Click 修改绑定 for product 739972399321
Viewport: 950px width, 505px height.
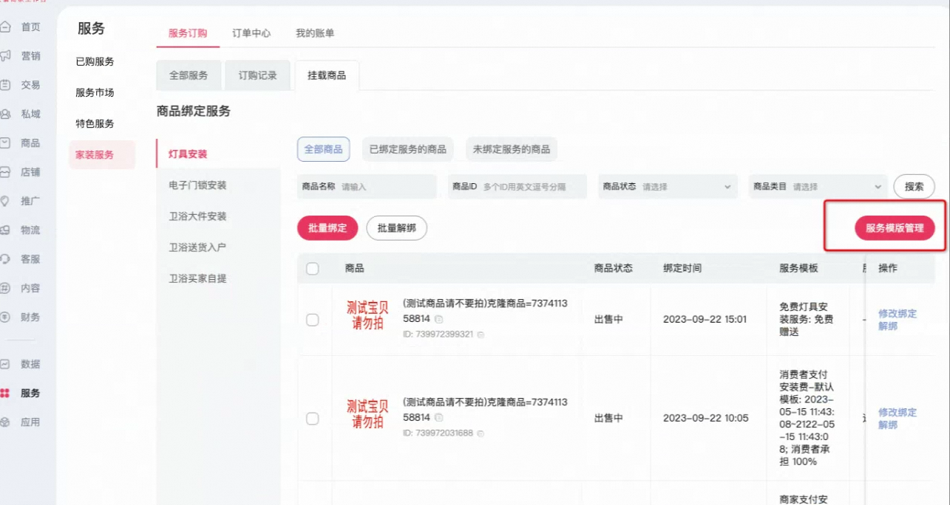(898, 314)
